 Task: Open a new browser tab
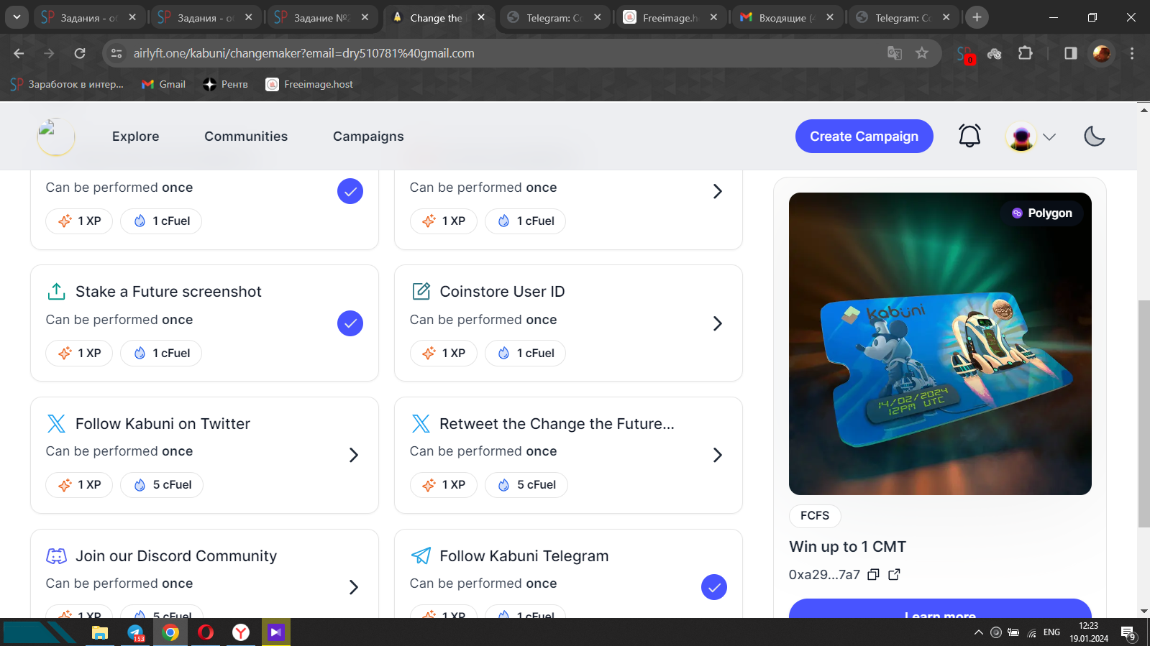977,17
